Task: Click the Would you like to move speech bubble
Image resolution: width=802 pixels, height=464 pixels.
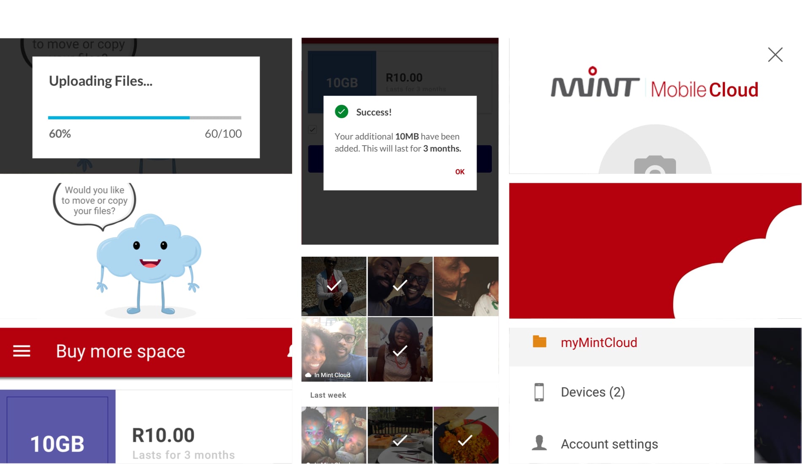Action: tap(95, 206)
